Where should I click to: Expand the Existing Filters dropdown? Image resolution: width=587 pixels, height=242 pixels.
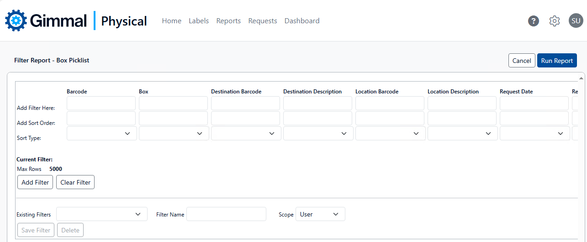click(101, 214)
